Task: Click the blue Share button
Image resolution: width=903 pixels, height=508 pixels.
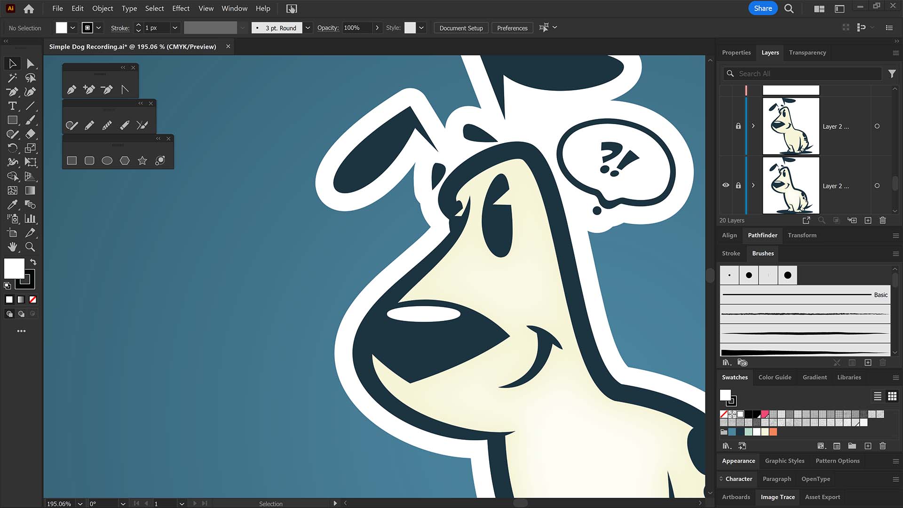Action: [x=762, y=8]
